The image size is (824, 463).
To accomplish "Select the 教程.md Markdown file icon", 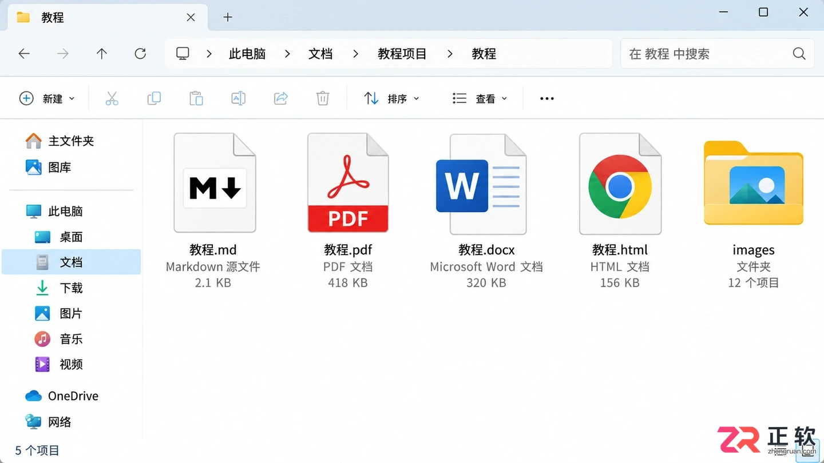I will pyautogui.click(x=215, y=183).
